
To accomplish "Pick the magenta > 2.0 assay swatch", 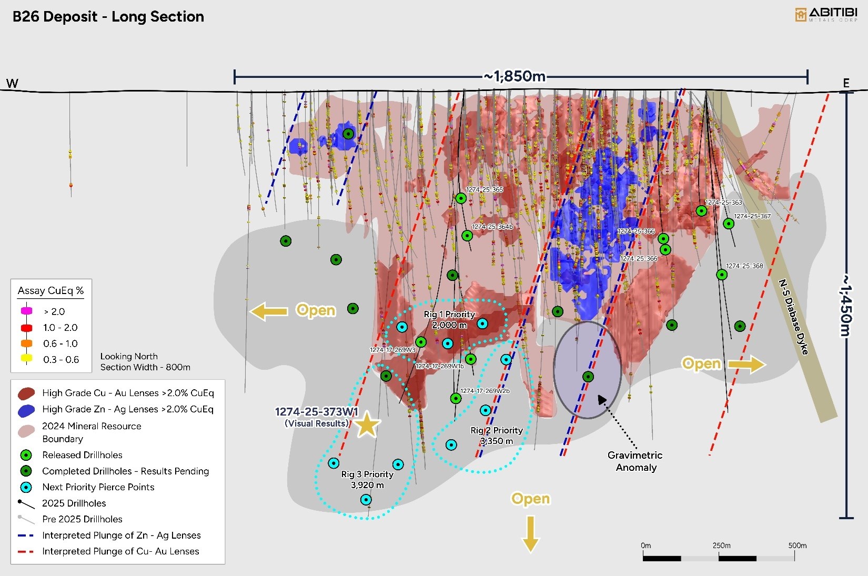I will point(26,311).
